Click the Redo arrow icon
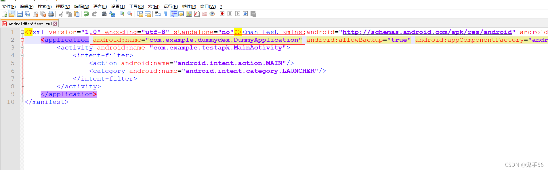 (94, 14)
